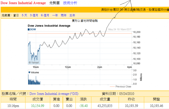Click the May 24 10:16am EDT timestamp
The image size is (169, 109).
[120, 29]
